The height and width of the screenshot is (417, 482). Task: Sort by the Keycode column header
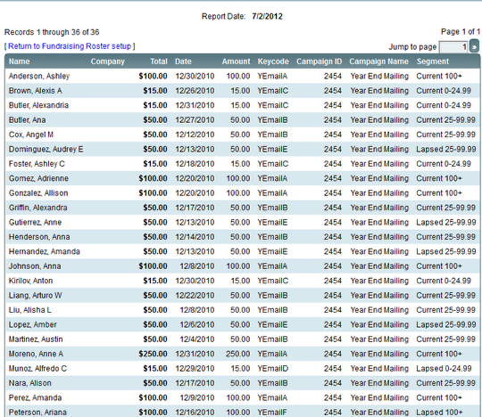[x=273, y=61]
